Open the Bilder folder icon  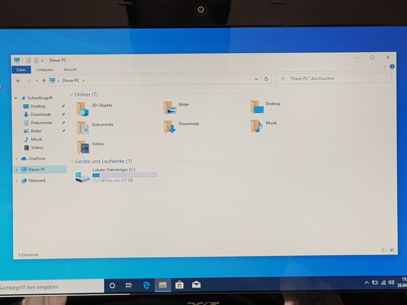pyautogui.click(x=170, y=108)
